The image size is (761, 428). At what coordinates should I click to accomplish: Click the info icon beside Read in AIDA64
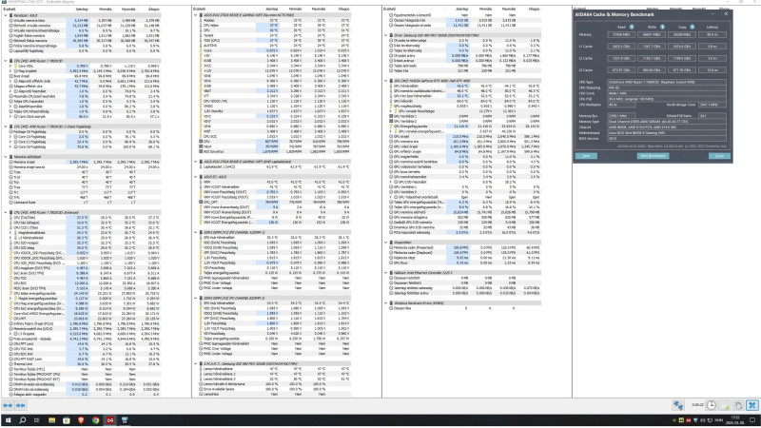[x=632, y=27]
